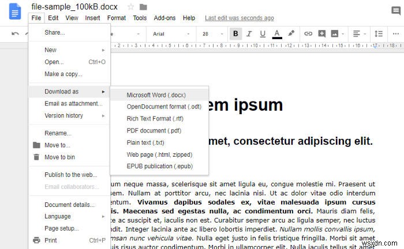The width and height of the screenshot is (404, 249).
Task: Select Email as attachment...
Action: pos(69,104)
